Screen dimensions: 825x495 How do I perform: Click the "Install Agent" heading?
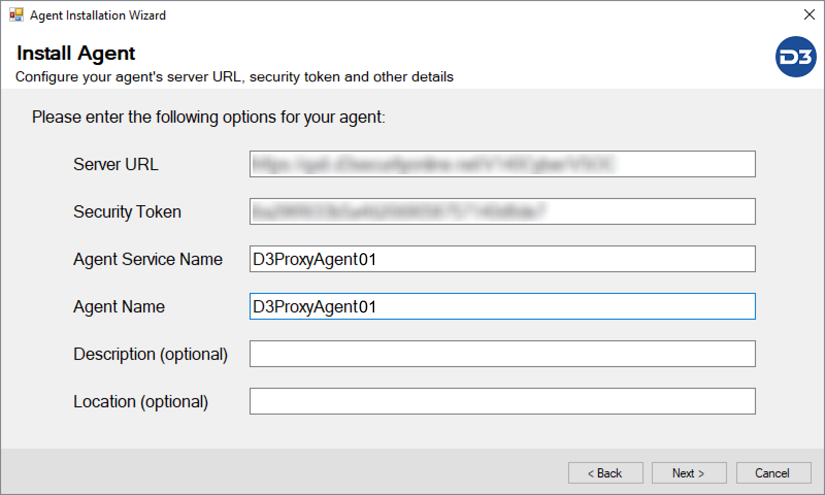[76, 53]
